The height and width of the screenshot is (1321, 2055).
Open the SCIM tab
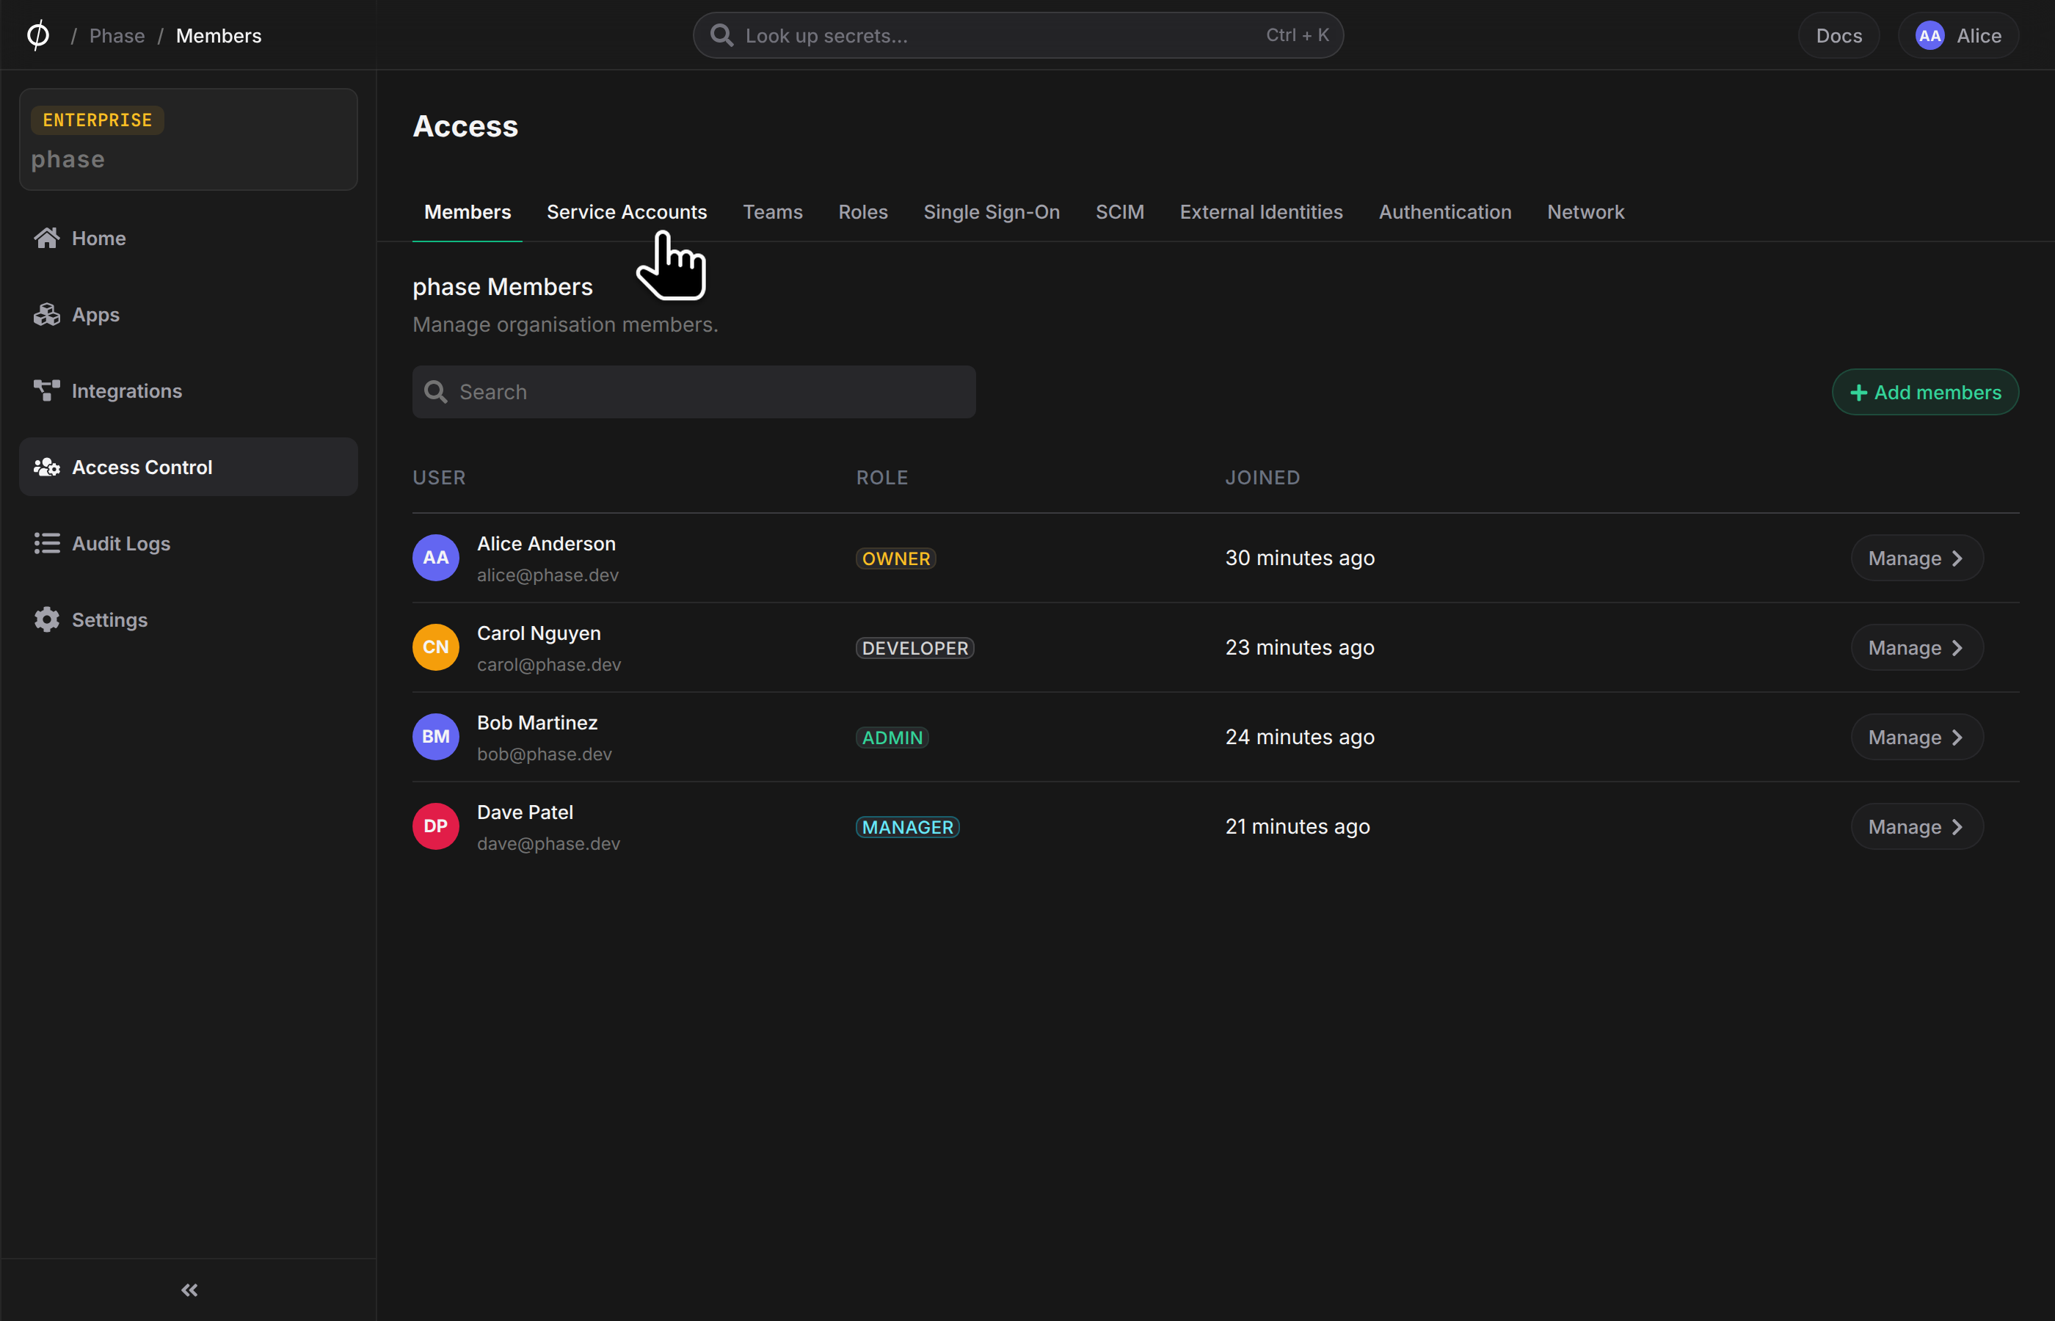pyautogui.click(x=1119, y=212)
